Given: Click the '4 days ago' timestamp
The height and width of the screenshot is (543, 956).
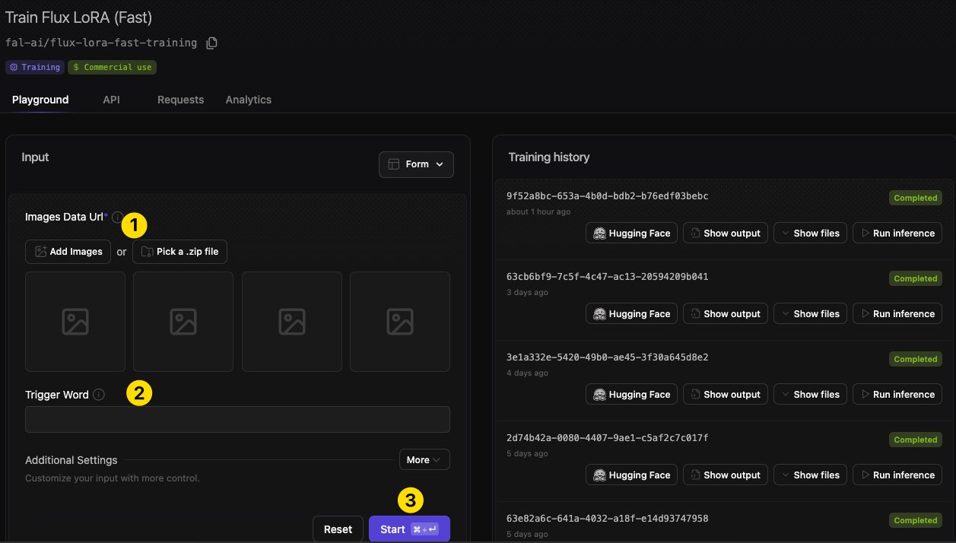Looking at the screenshot, I should tap(527, 373).
